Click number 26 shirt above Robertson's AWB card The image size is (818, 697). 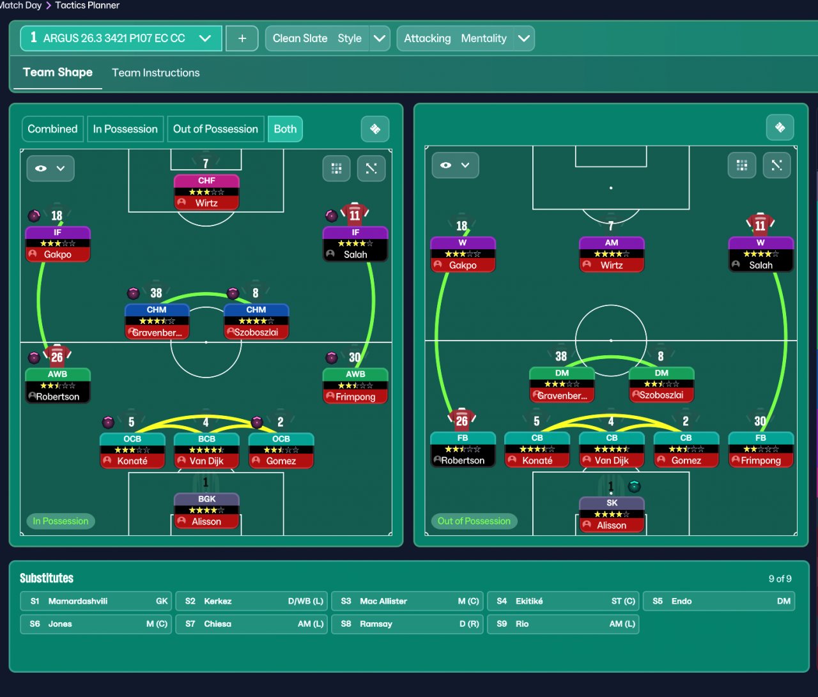57,356
